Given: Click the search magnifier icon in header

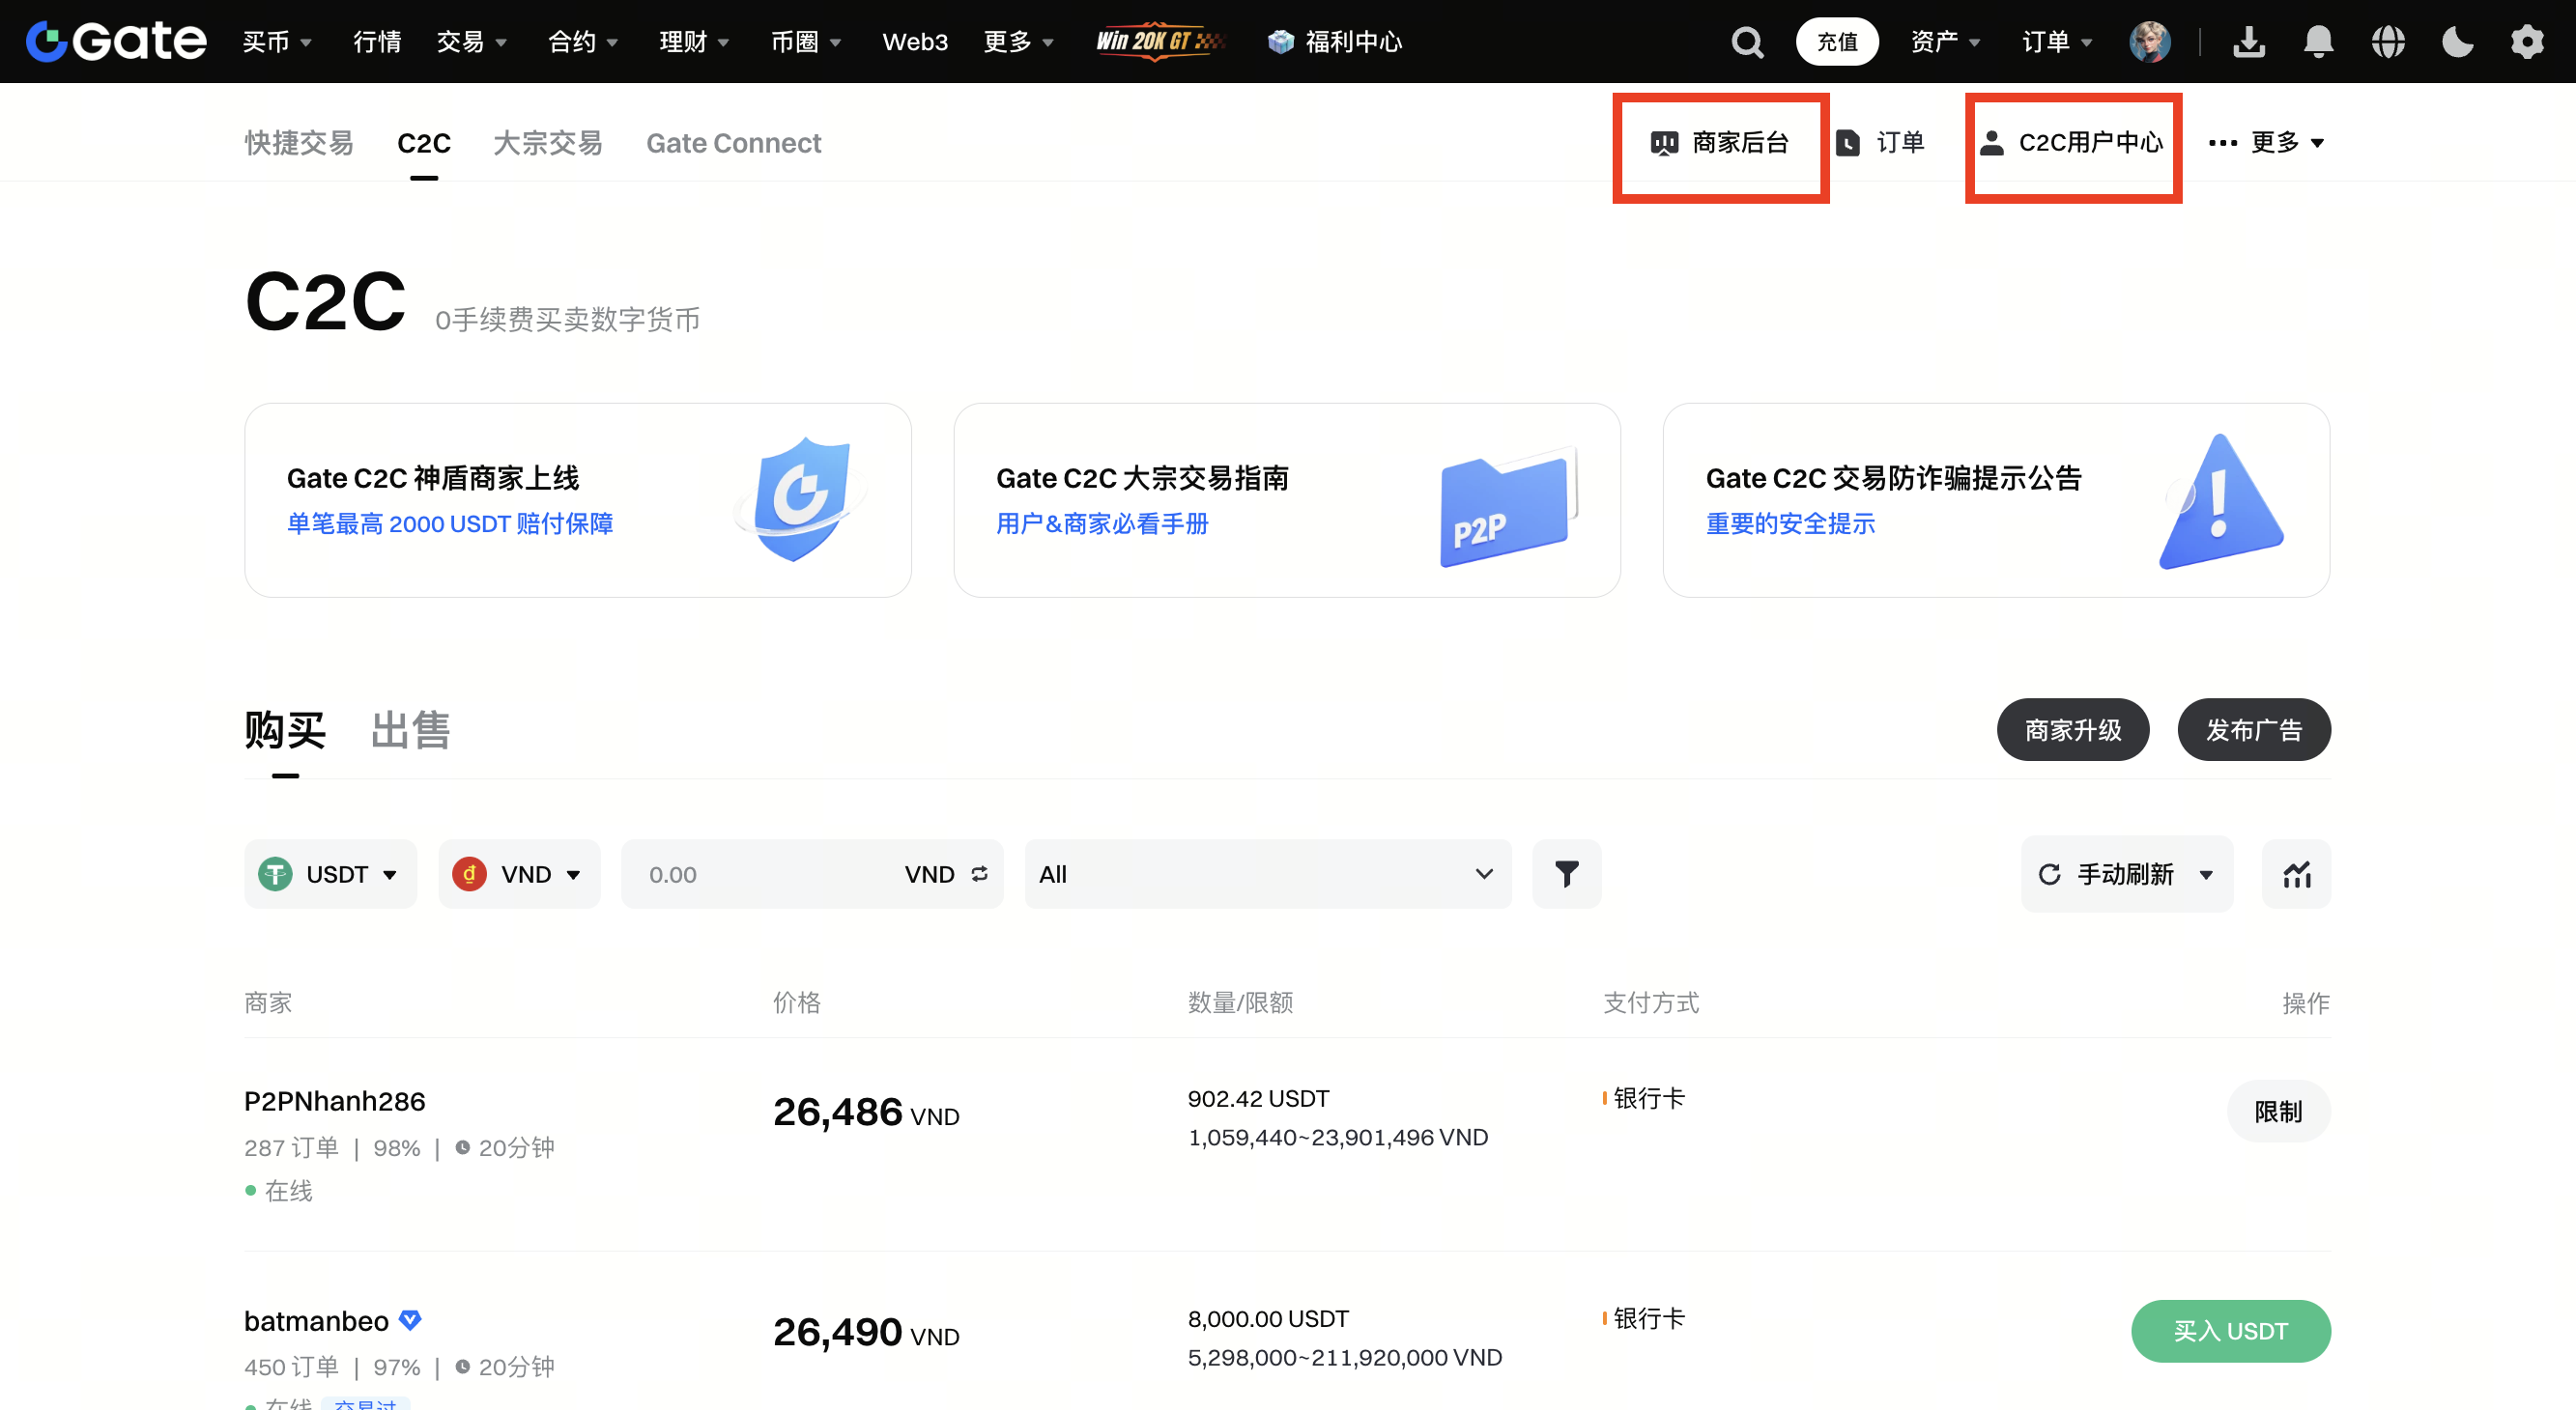Looking at the screenshot, I should 1747,42.
